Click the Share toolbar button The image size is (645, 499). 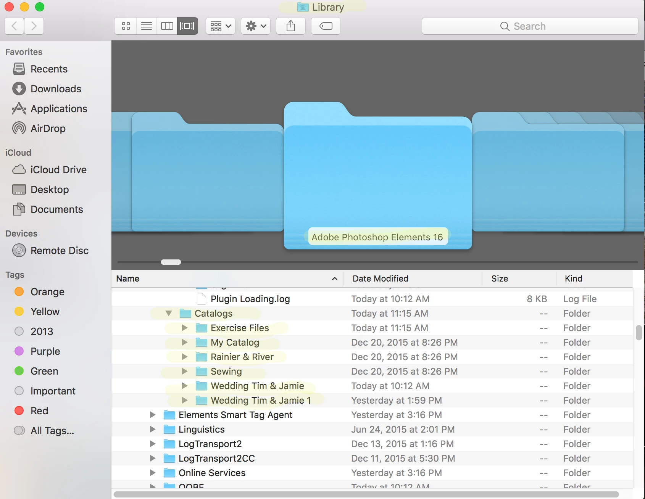[x=291, y=26]
